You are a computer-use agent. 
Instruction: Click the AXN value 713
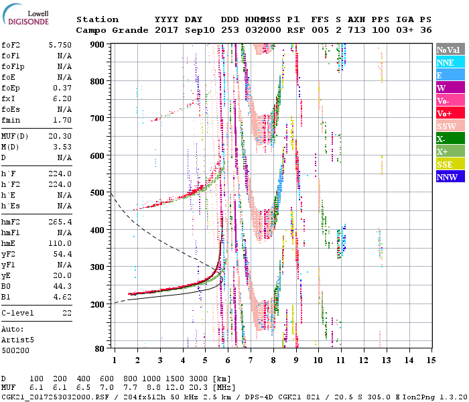tap(356, 30)
